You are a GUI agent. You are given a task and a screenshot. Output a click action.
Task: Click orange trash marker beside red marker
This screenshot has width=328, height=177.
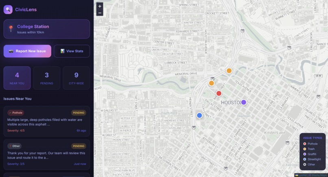(212, 83)
